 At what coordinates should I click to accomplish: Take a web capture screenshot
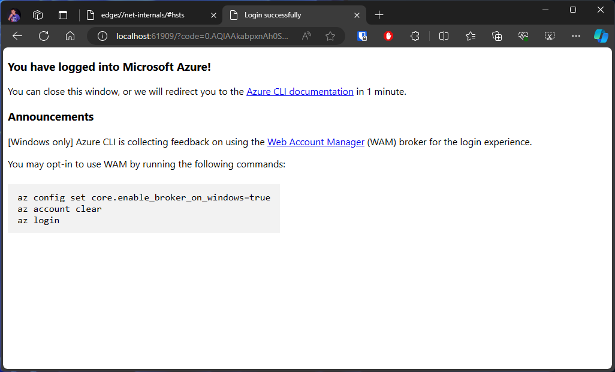pyautogui.click(x=549, y=36)
